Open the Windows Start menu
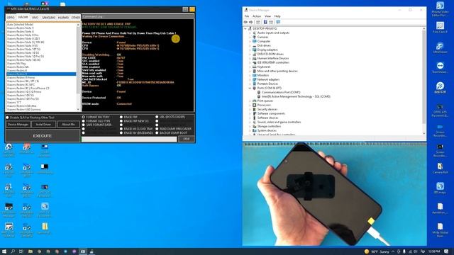Screen dimensions: 454x255 4,251
